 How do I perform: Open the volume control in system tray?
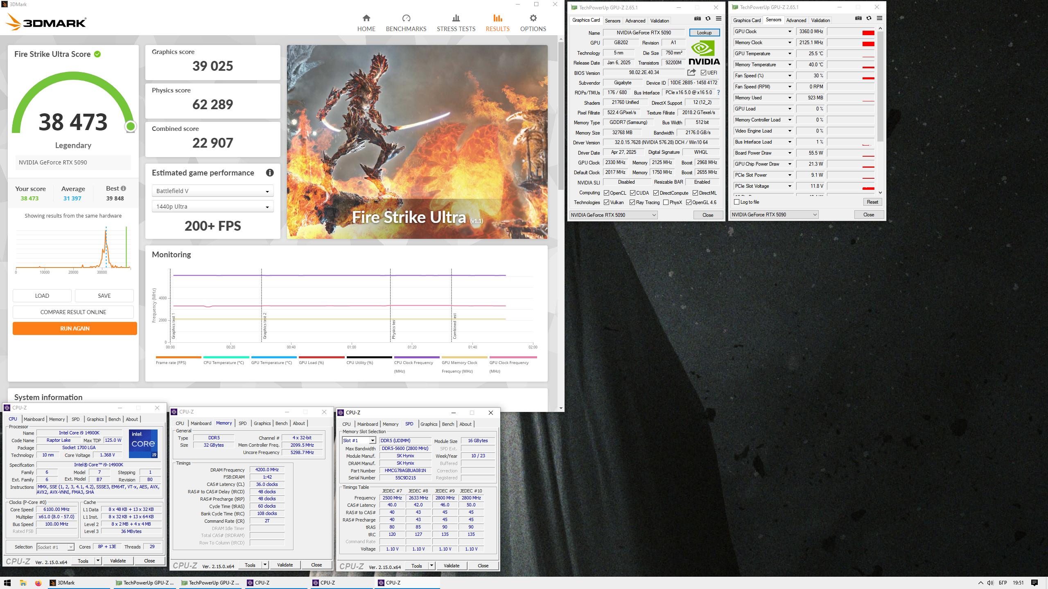[990, 583]
